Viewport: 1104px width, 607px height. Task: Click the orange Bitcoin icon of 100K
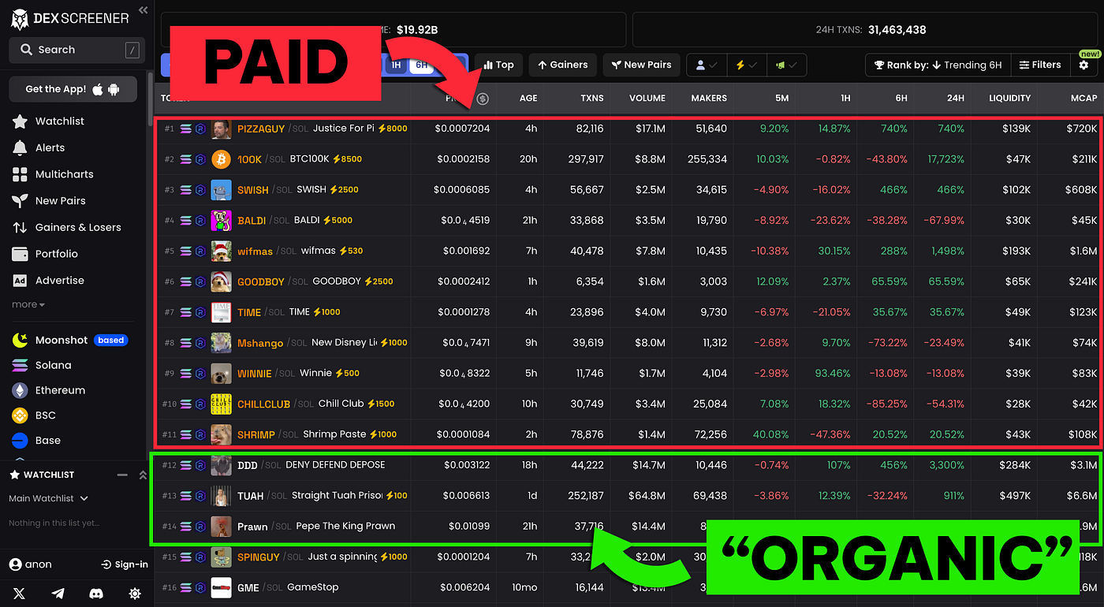(221, 159)
